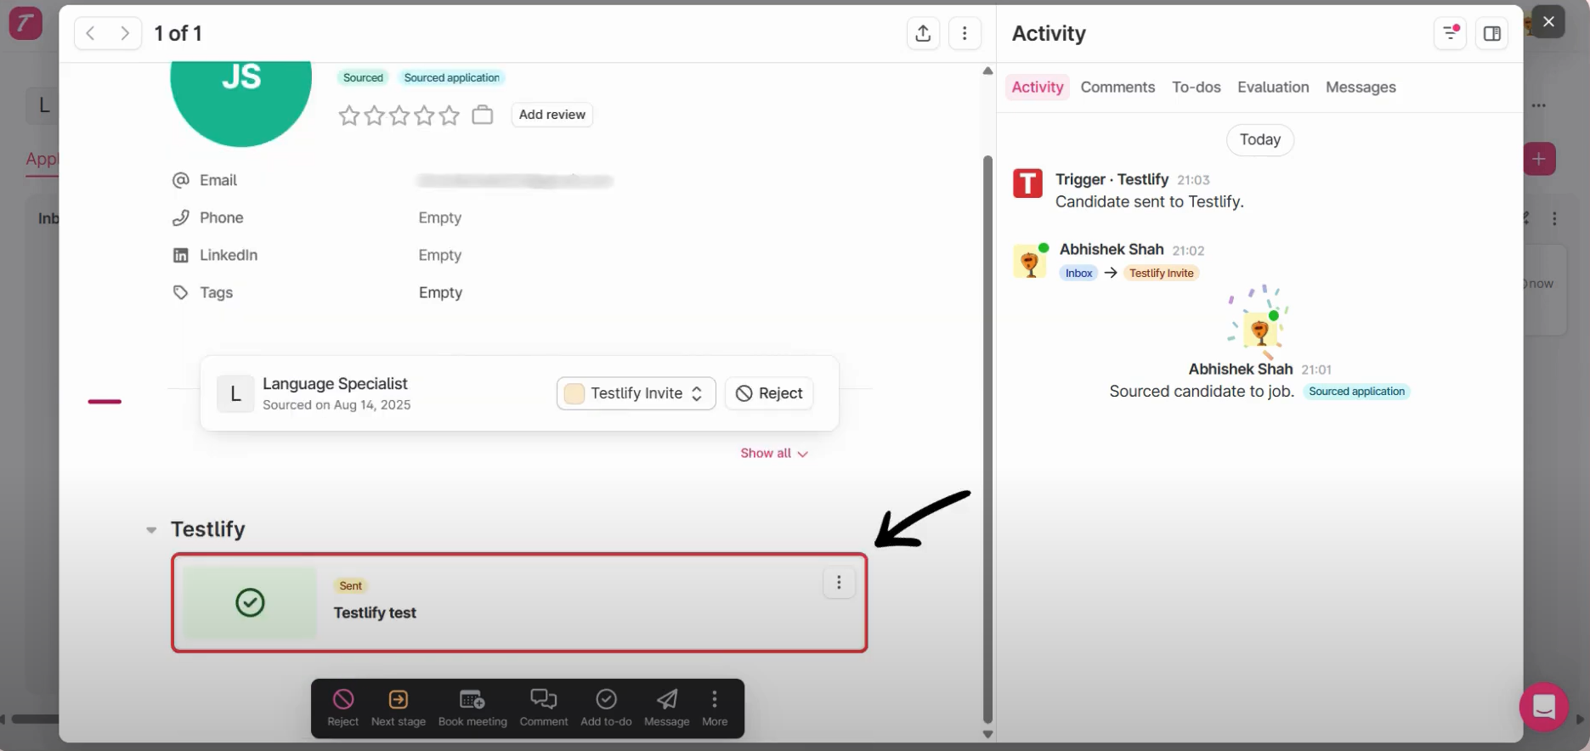Click Comment in bottom toolbar
The width and height of the screenshot is (1590, 751).
544,708
